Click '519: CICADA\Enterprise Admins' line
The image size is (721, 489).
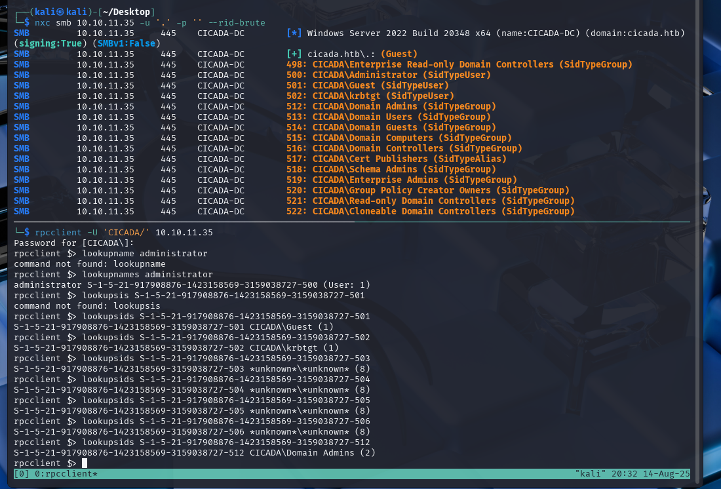coord(401,180)
